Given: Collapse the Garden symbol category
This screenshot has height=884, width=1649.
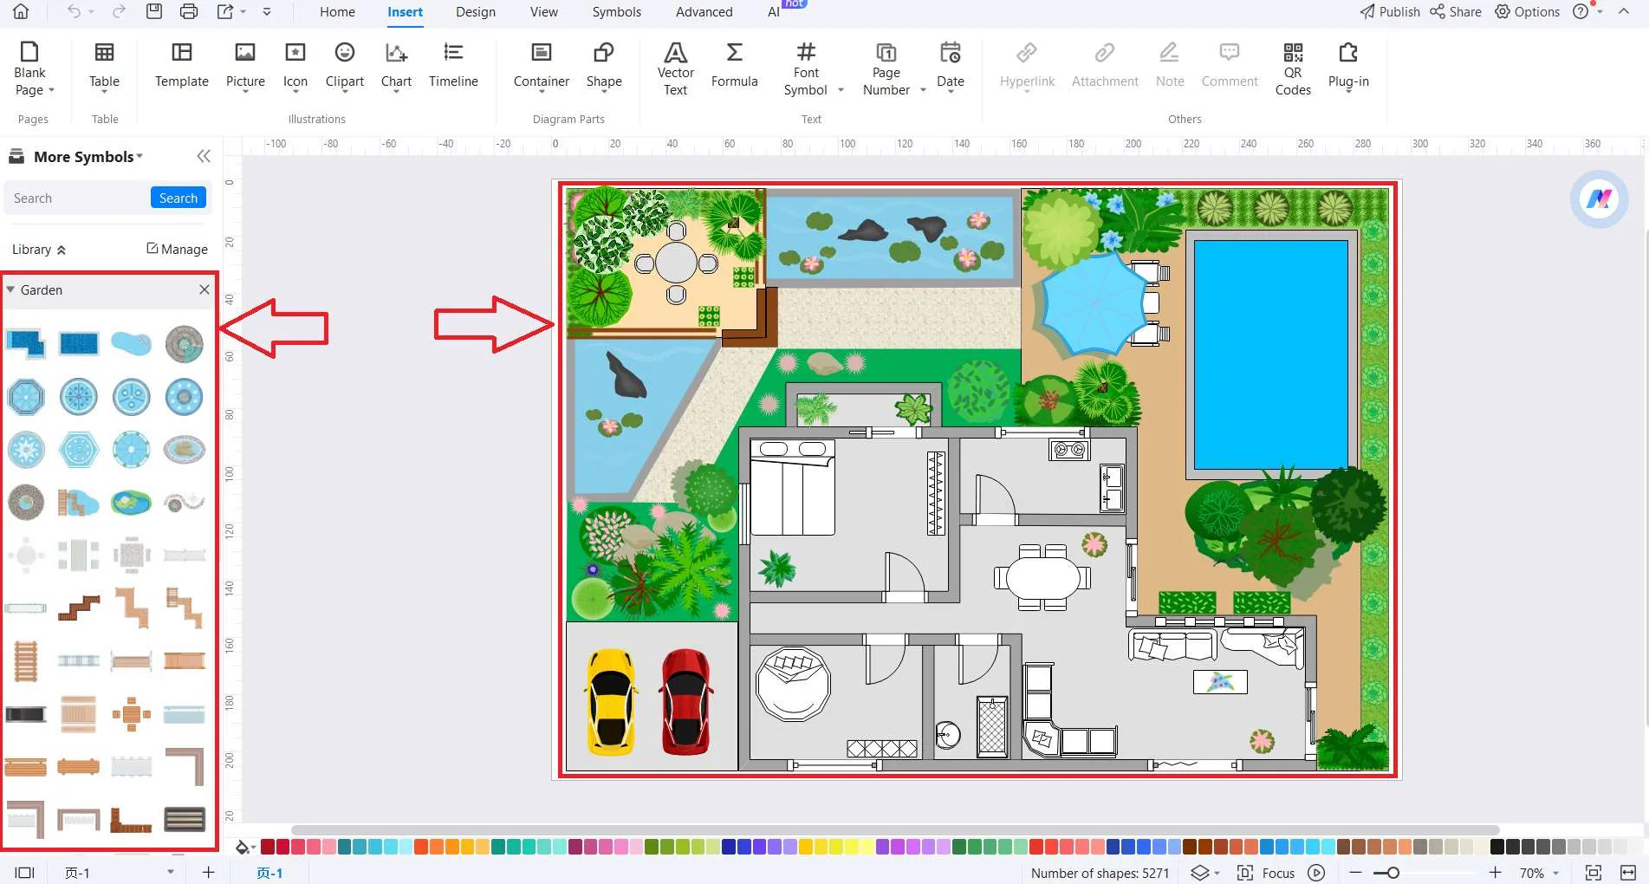Looking at the screenshot, I should pos(10,289).
